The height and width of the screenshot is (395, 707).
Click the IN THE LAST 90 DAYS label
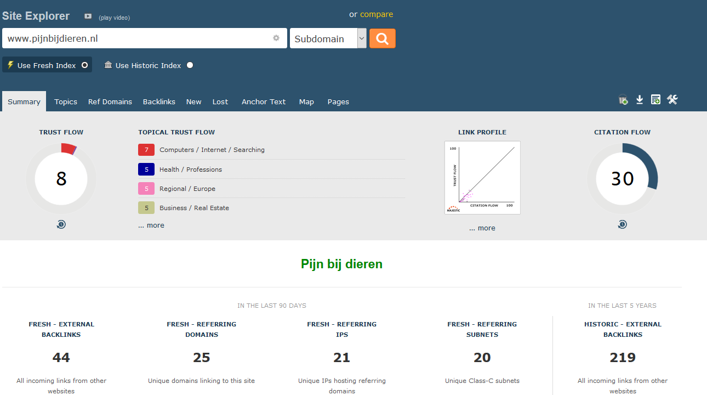272,306
